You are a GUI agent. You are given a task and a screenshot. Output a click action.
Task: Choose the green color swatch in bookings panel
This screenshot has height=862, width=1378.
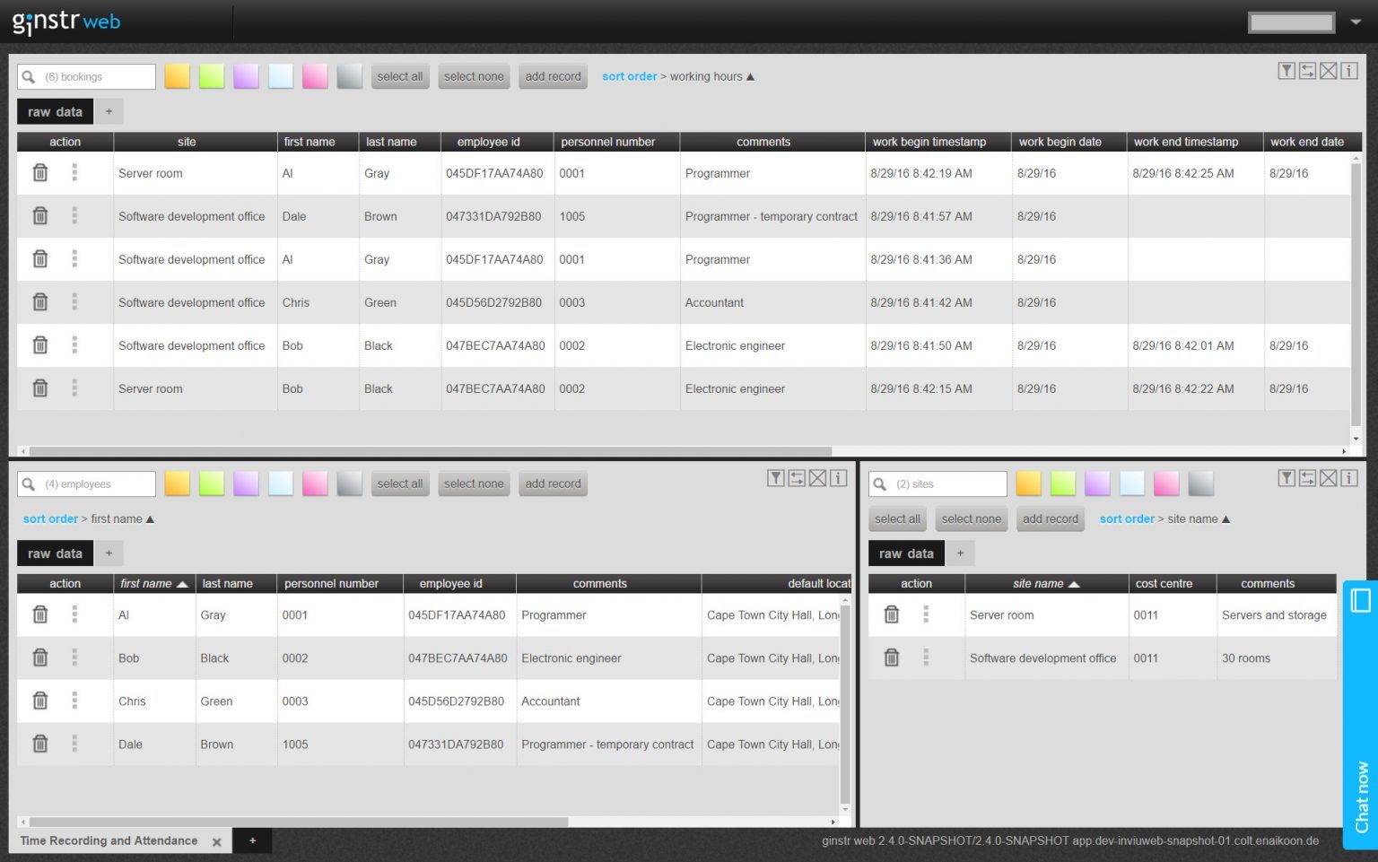(212, 76)
